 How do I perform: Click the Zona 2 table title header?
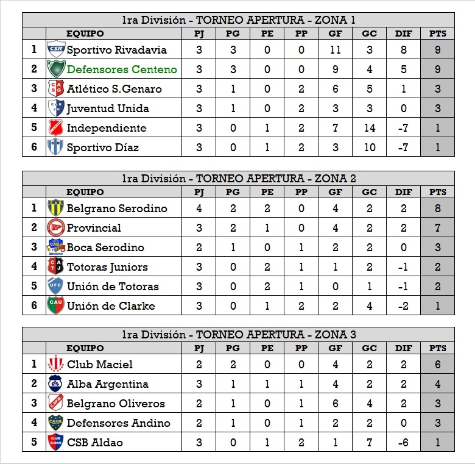(239, 178)
